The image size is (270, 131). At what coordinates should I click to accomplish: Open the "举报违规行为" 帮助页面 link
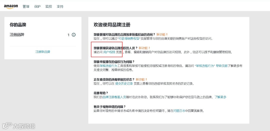pyautogui.click(x=211, y=66)
